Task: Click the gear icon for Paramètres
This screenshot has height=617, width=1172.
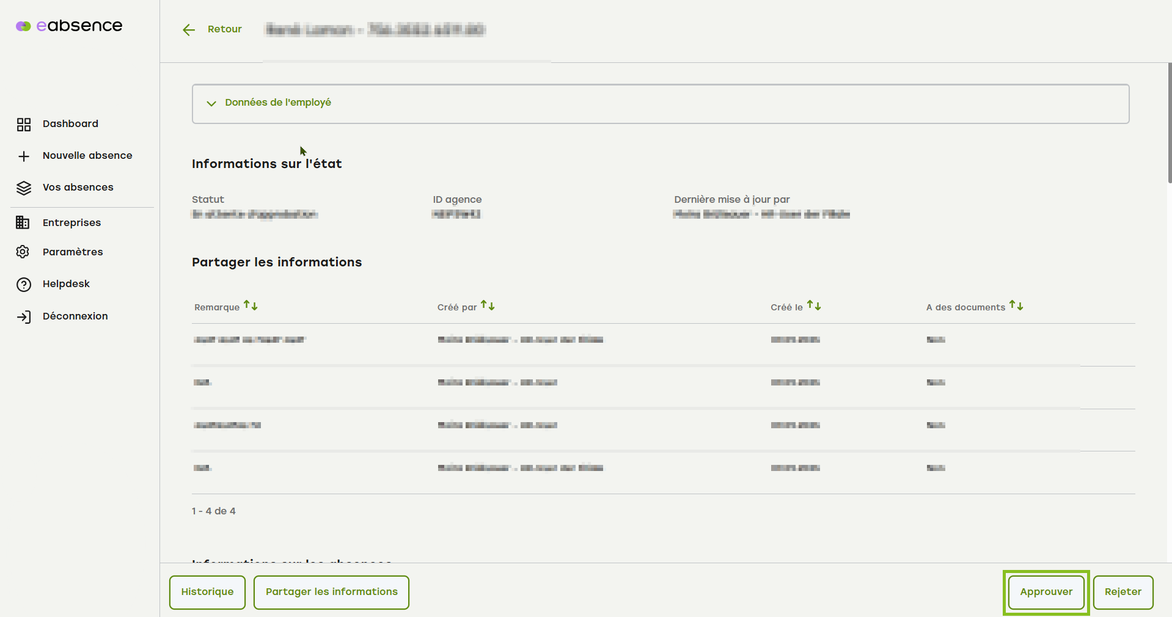Action: click(23, 252)
